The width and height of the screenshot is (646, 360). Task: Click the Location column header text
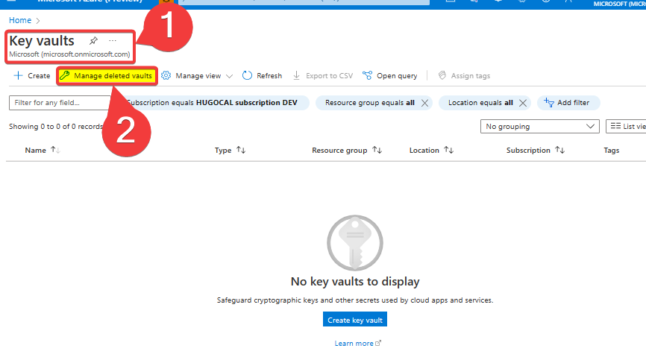pos(424,150)
